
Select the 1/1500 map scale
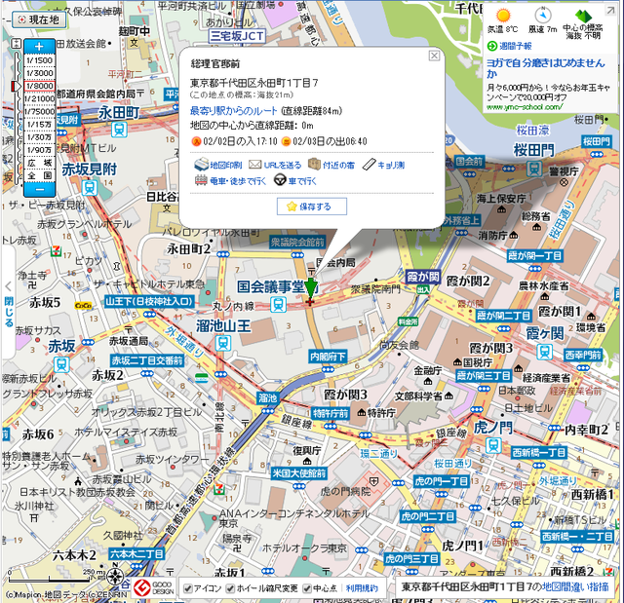[x=39, y=60]
